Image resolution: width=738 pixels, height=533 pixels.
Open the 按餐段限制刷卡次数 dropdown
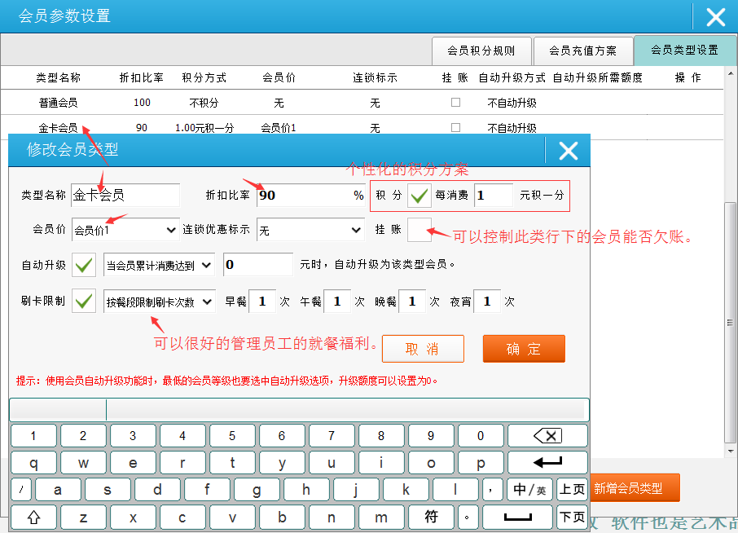click(160, 302)
